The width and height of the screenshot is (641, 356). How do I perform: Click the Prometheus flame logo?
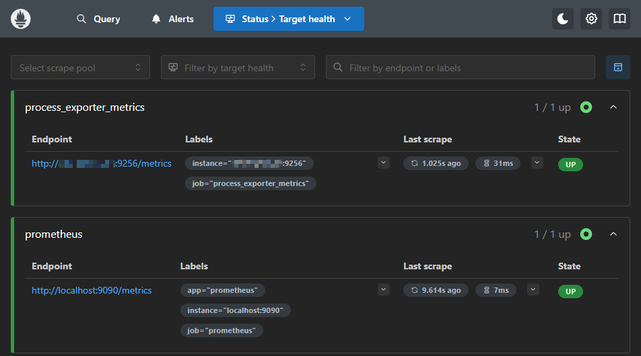coord(21,19)
